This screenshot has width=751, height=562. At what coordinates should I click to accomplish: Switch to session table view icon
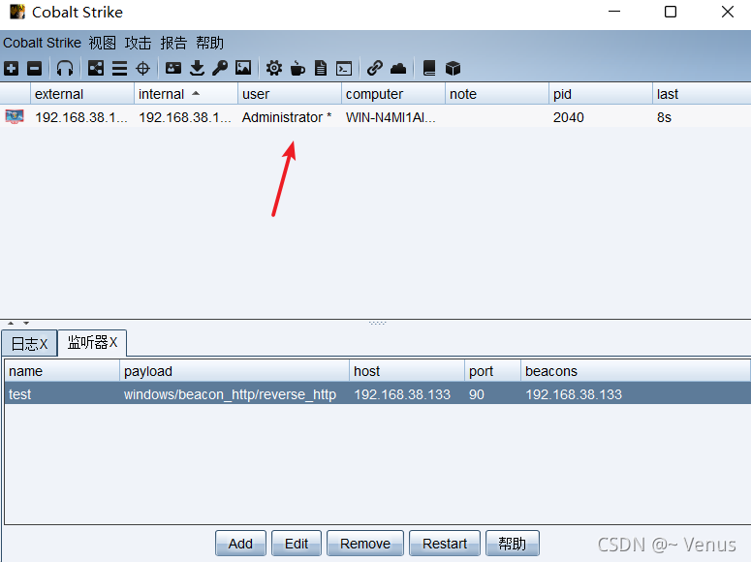coord(119,69)
